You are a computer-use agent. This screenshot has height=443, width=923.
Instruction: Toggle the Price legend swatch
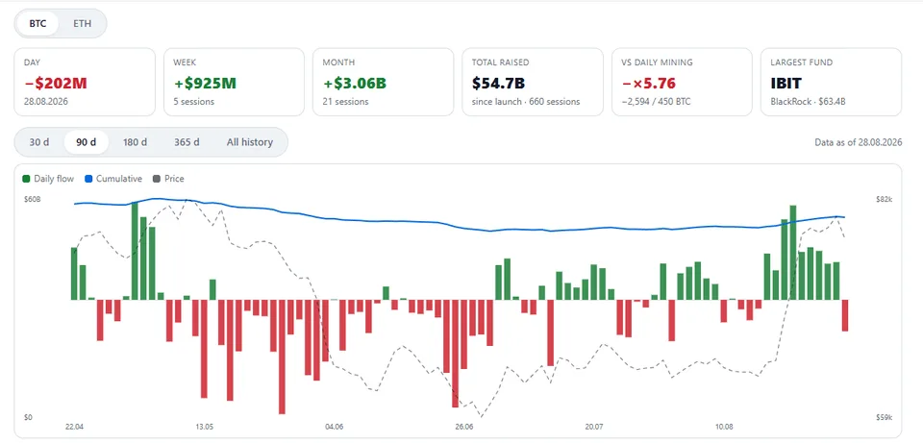157,179
